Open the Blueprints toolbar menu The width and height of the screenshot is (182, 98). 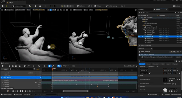(35, 6)
